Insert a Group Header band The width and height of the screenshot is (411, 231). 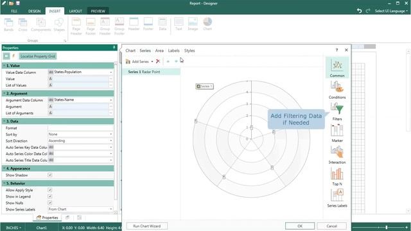click(105, 26)
